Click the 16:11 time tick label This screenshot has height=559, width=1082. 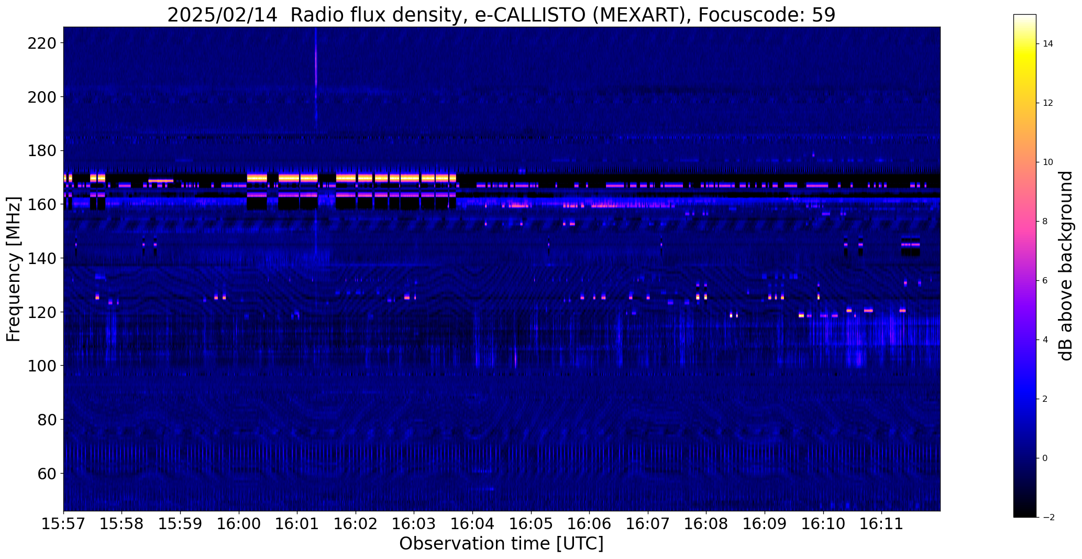click(882, 524)
